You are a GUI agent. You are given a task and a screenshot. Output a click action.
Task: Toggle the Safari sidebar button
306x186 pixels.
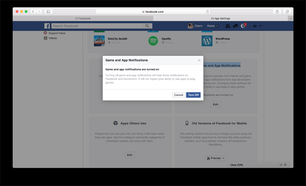[48, 11]
